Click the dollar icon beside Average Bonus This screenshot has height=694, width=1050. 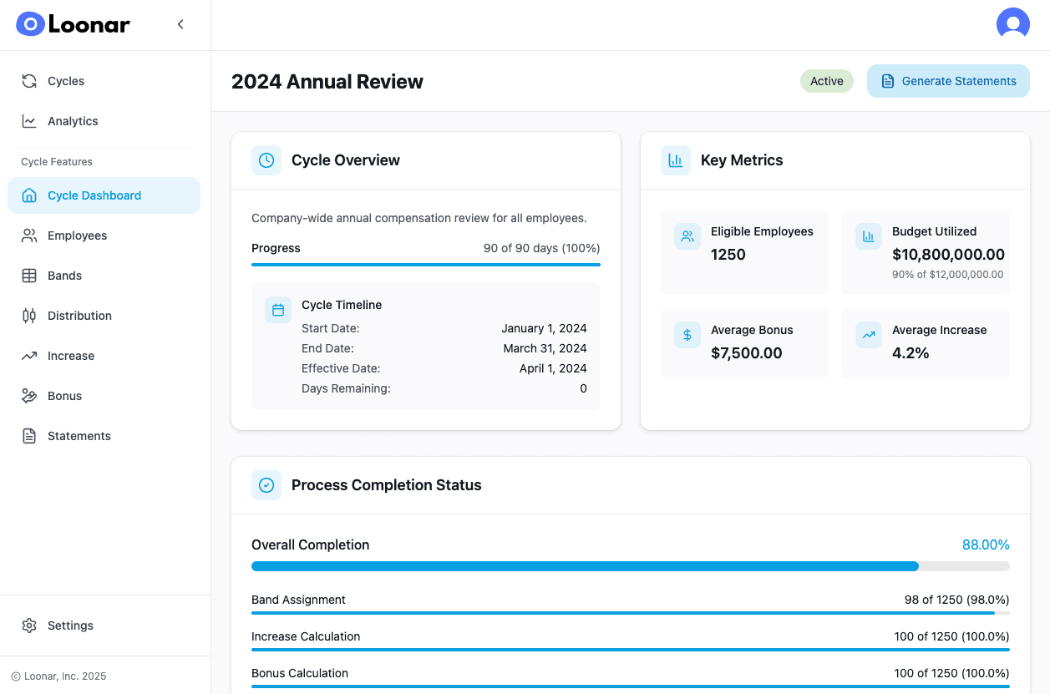(687, 335)
